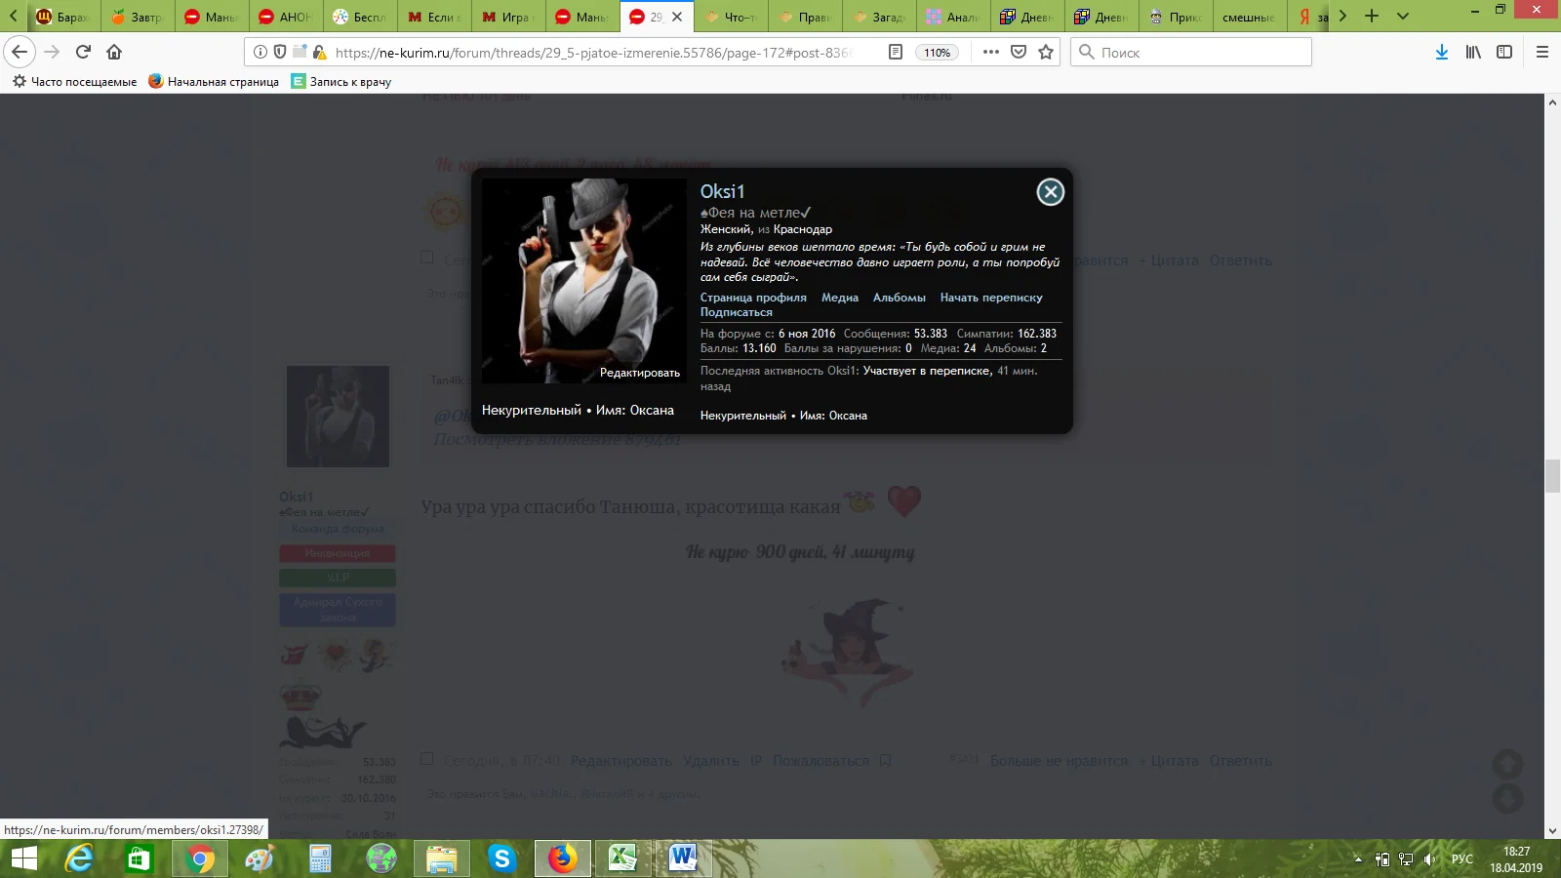Open the tracking protection shield panel
This screenshot has height=878, width=1561.
coord(280,52)
